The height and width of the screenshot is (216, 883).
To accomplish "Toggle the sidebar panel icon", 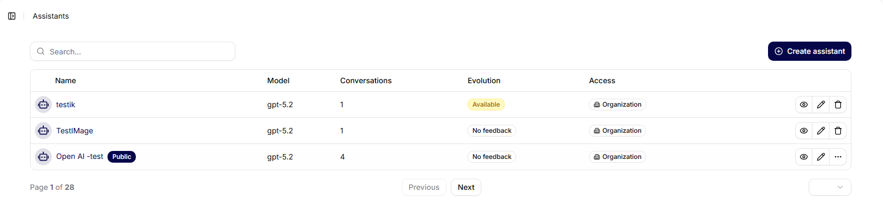I will coord(12,16).
